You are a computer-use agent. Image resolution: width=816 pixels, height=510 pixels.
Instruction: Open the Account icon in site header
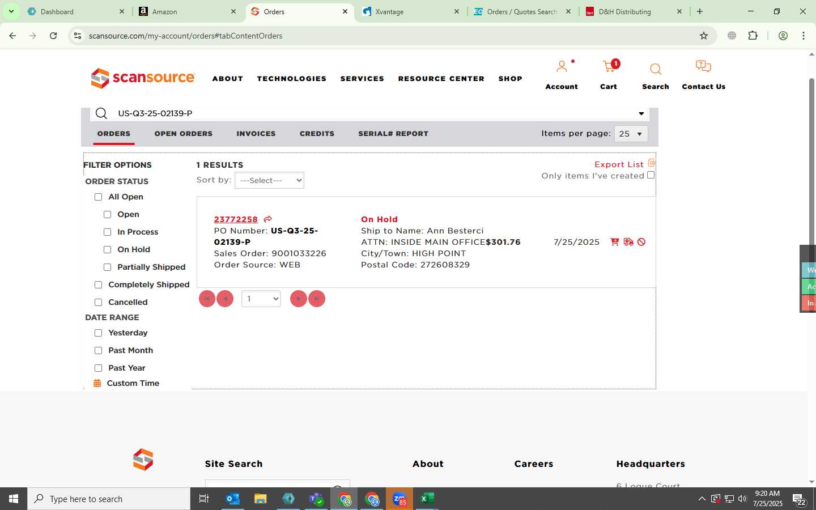562,67
